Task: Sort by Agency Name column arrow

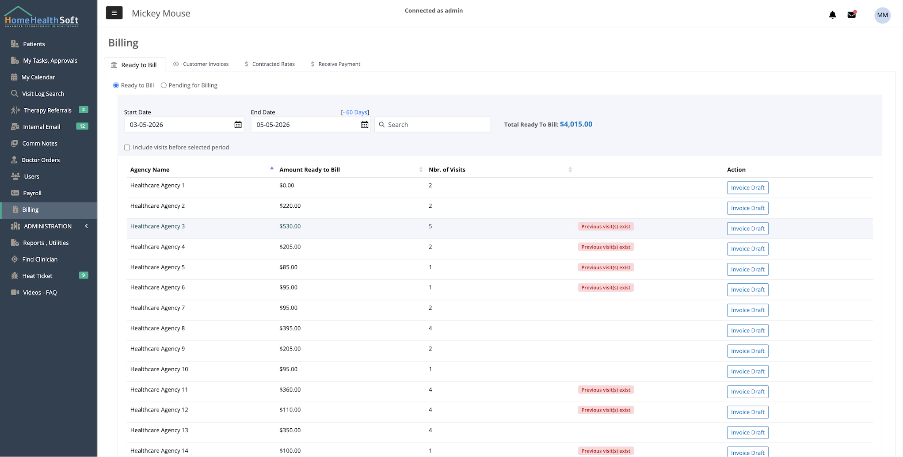Action: [272, 169]
